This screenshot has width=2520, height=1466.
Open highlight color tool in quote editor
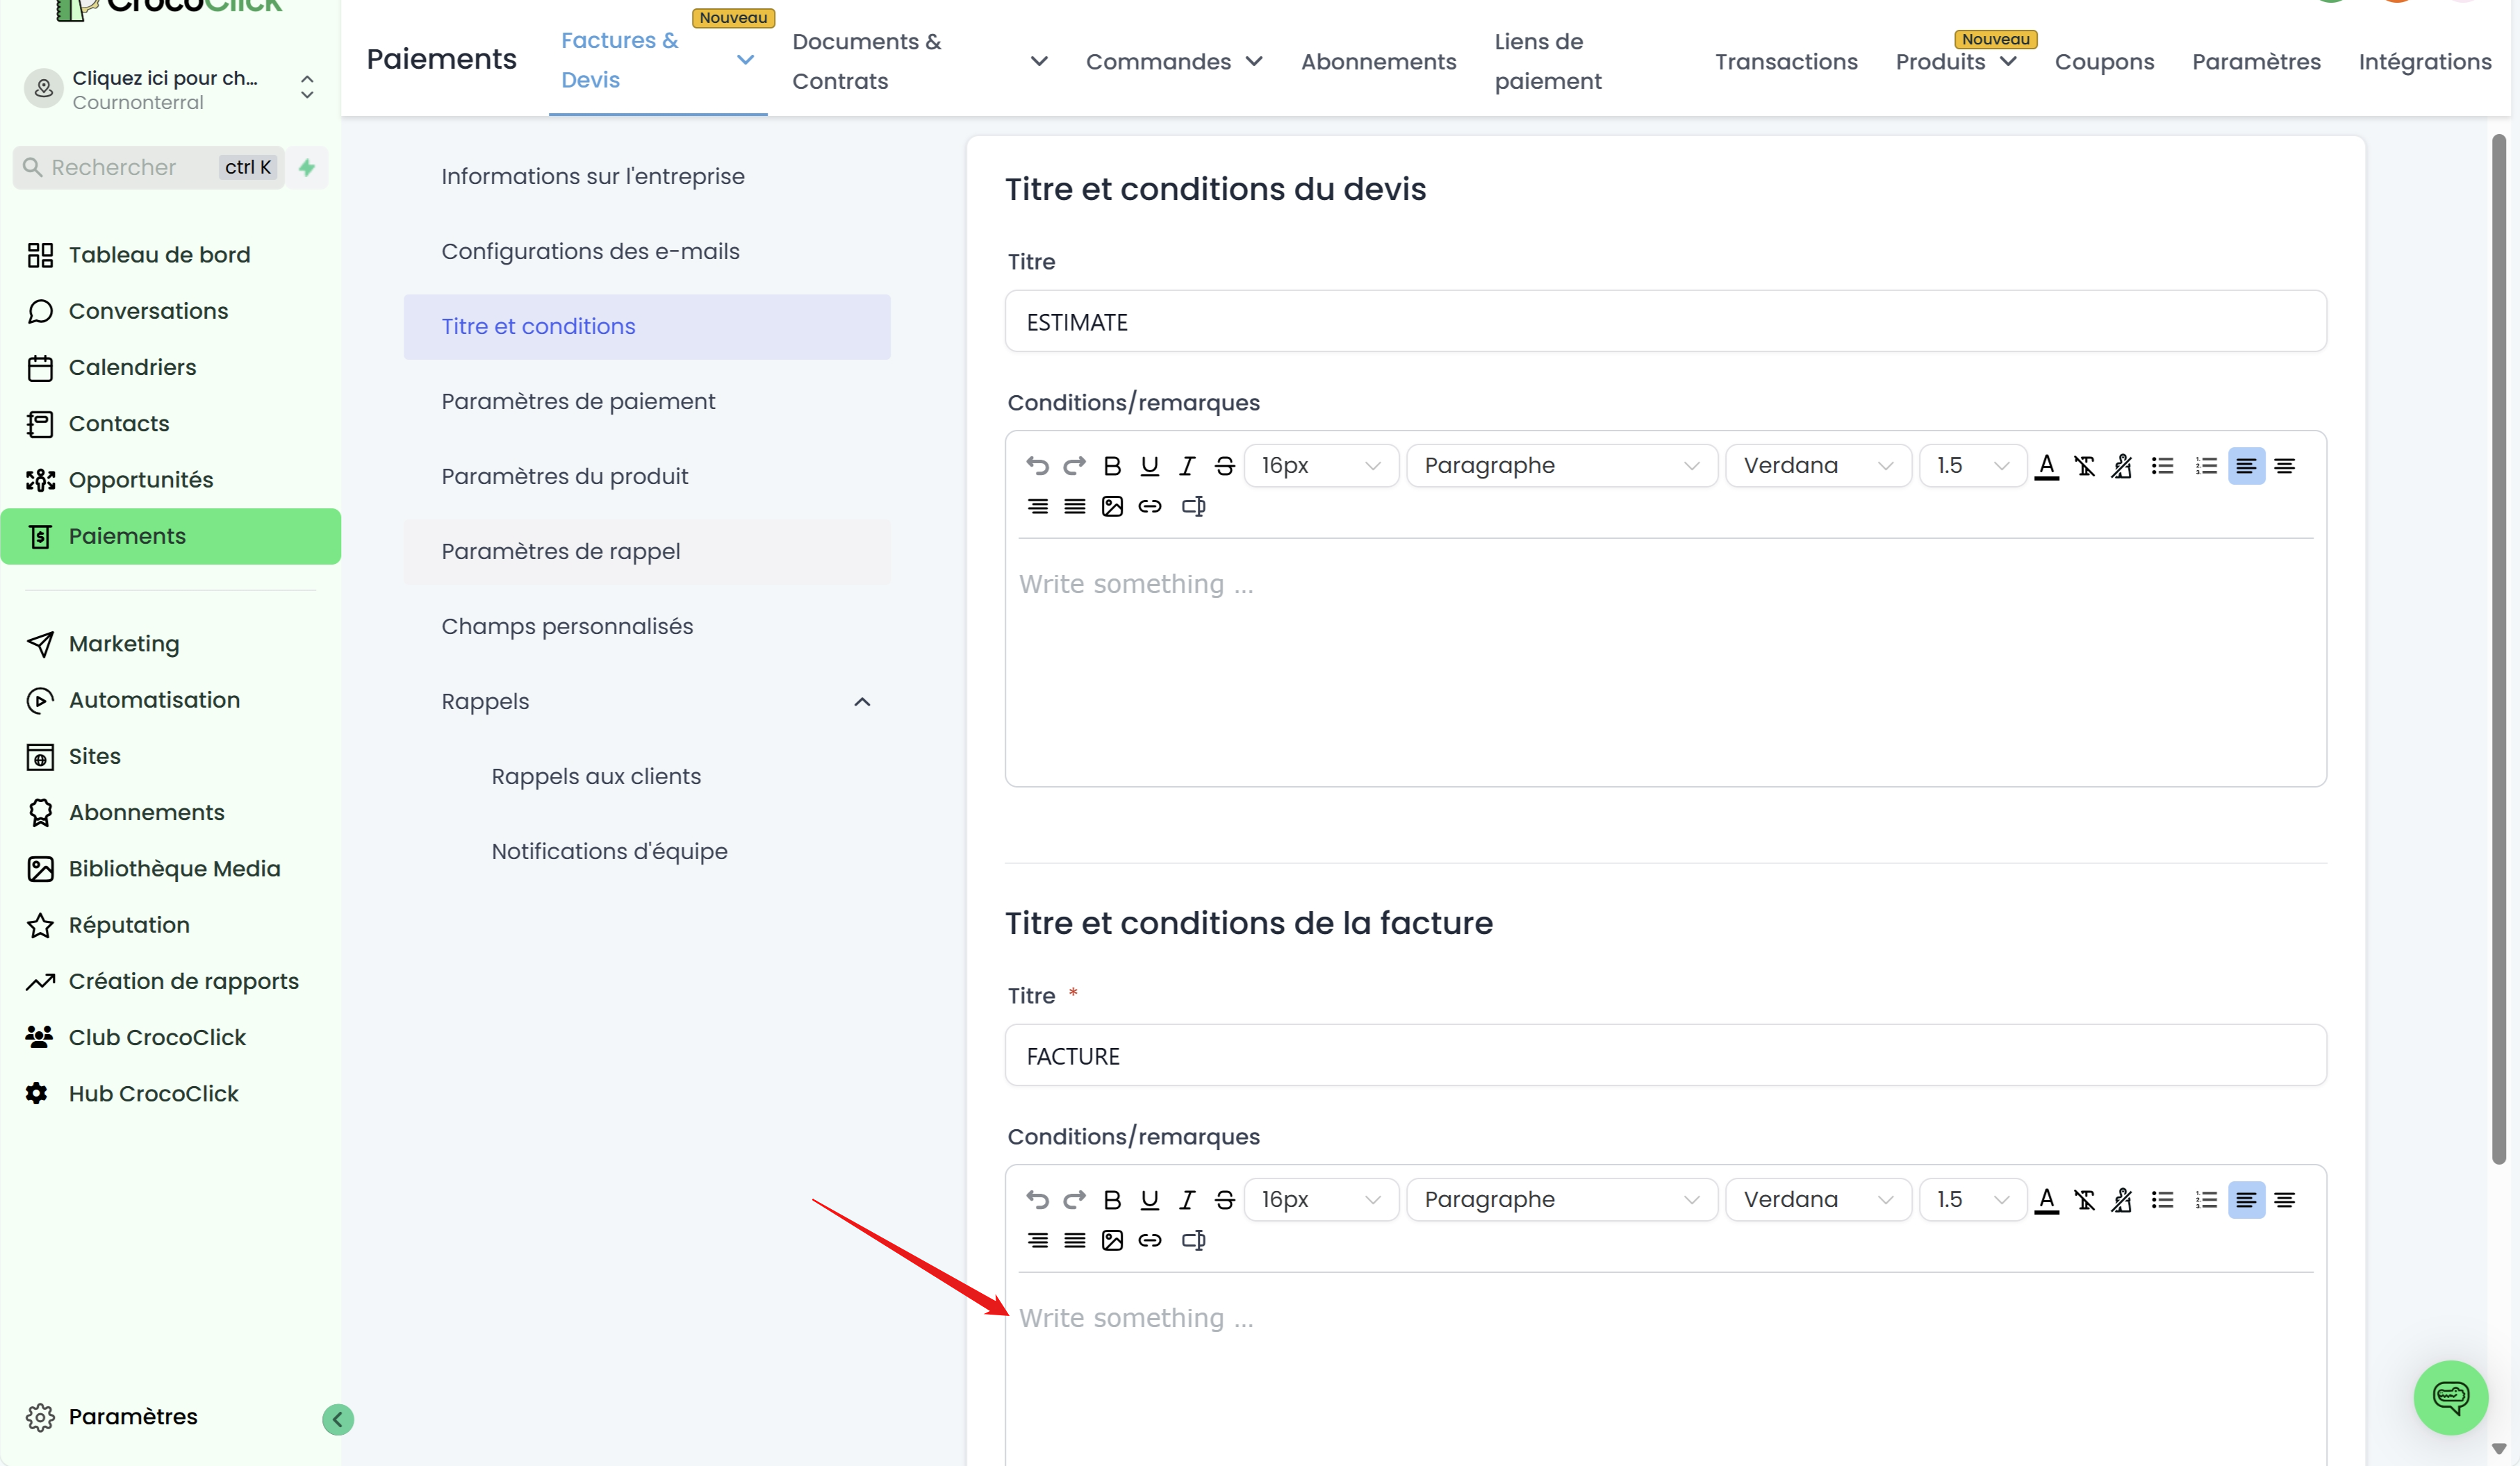[x=2122, y=466]
